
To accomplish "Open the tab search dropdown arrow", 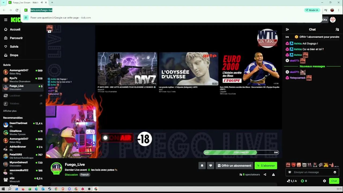I will click(x=3, y=3).
